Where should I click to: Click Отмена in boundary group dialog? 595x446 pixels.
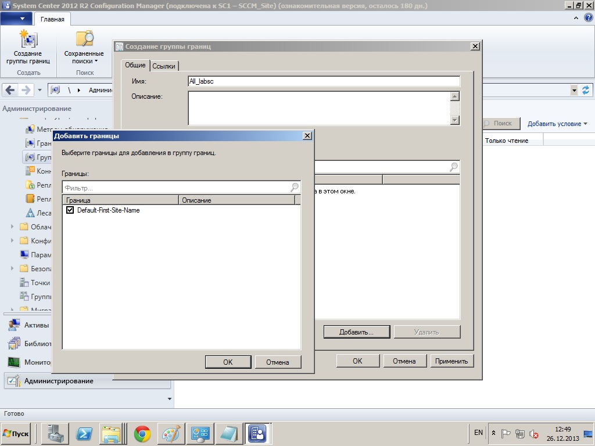pos(404,361)
